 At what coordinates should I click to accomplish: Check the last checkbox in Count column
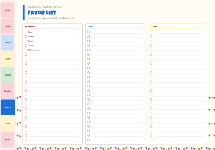pyautogui.click(x=89, y=140)
